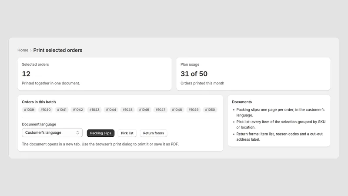Click the dropdown's up-down chevron icon

tap(77, 133)
